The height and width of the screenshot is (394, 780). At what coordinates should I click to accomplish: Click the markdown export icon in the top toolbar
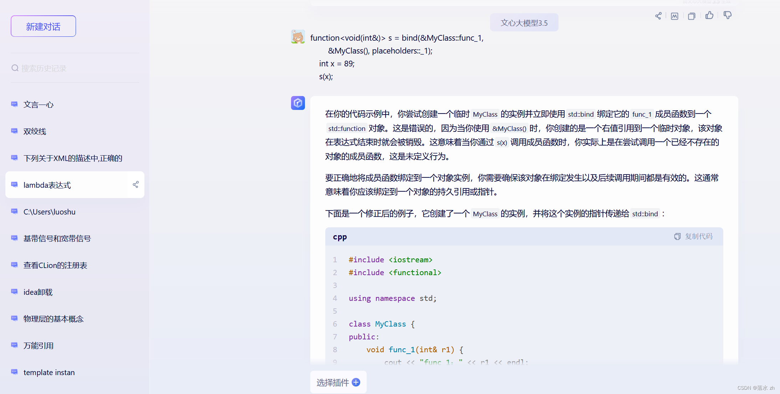pyautogui.click(x=674, y=16)
